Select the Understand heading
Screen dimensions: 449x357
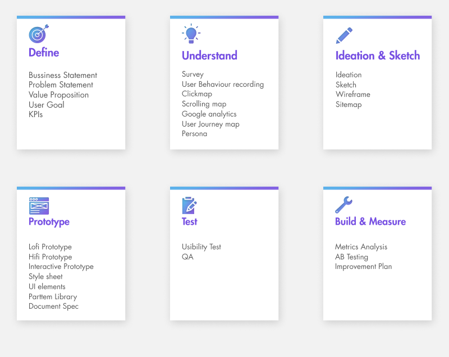point(209,55)
